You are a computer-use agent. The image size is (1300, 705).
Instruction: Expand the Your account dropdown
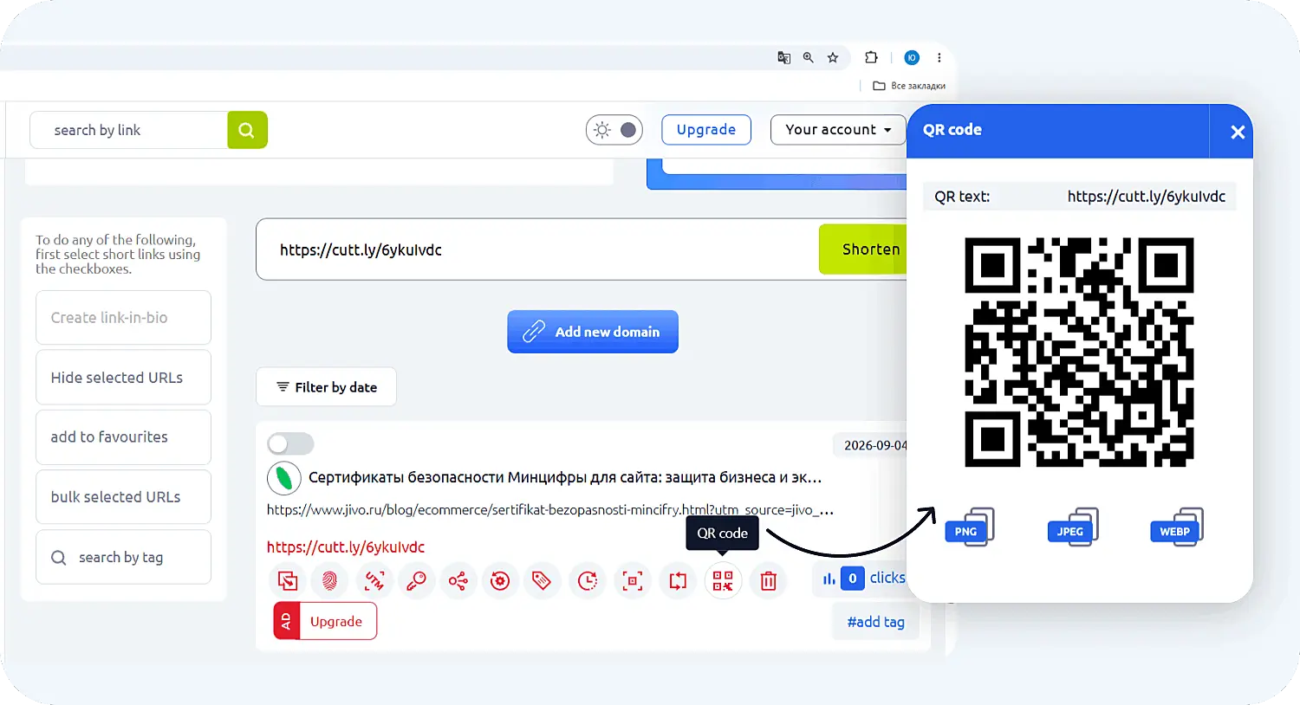click(838, 130)
